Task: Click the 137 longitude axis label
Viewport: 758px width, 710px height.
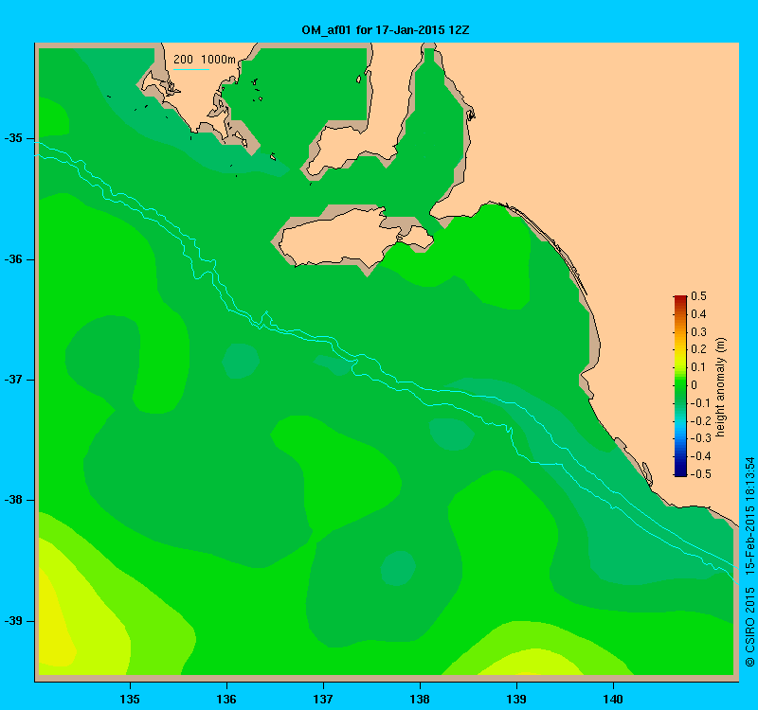Action: click(323, 699)
